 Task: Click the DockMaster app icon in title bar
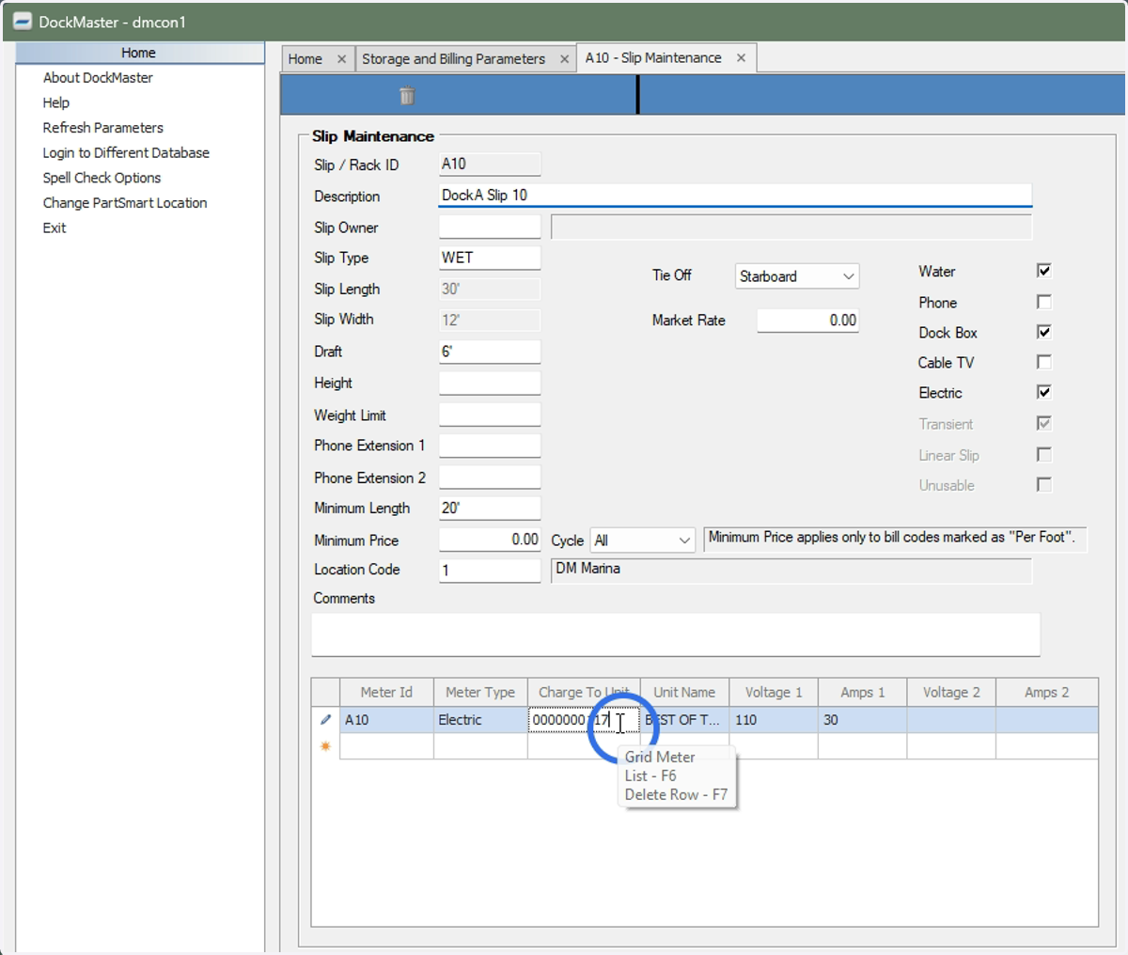click(x=23, y=22)
